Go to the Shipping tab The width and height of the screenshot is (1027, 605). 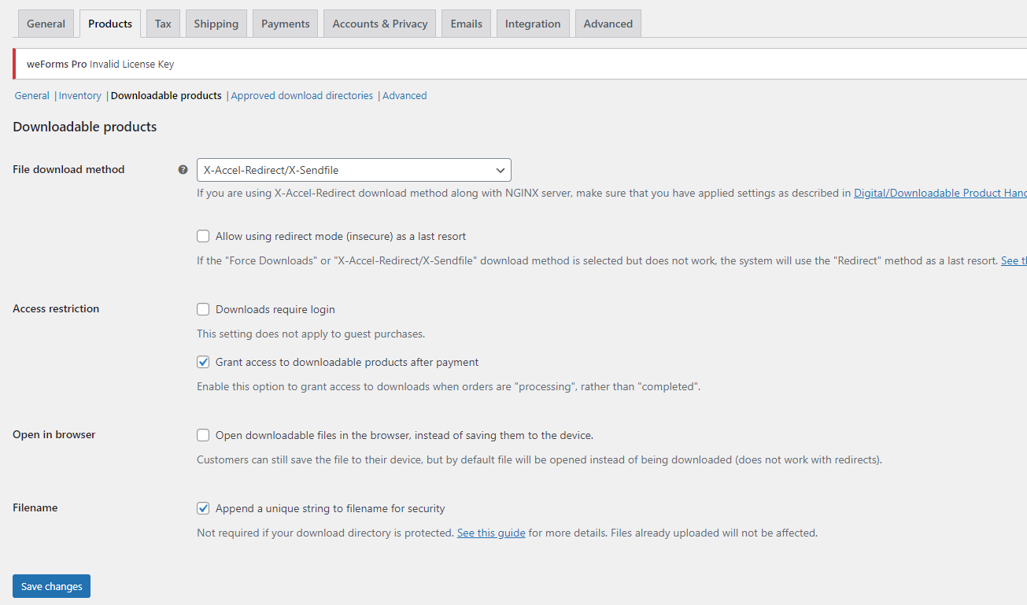(x=216, y=24)
